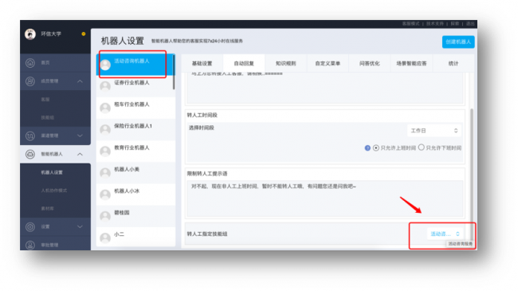Click the 环信大学 profile avatar
This screenshot has height=291, width=518.
click(30, 34)
